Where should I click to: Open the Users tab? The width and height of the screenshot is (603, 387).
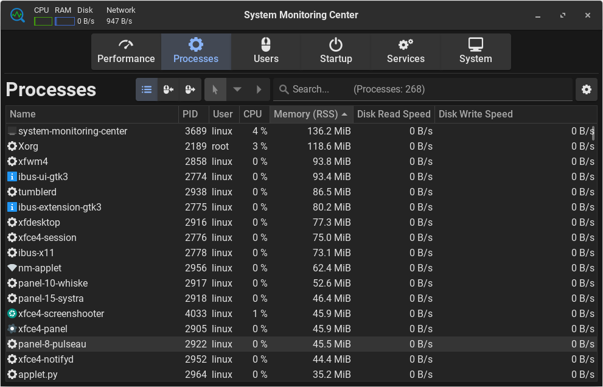click(266, 52)
